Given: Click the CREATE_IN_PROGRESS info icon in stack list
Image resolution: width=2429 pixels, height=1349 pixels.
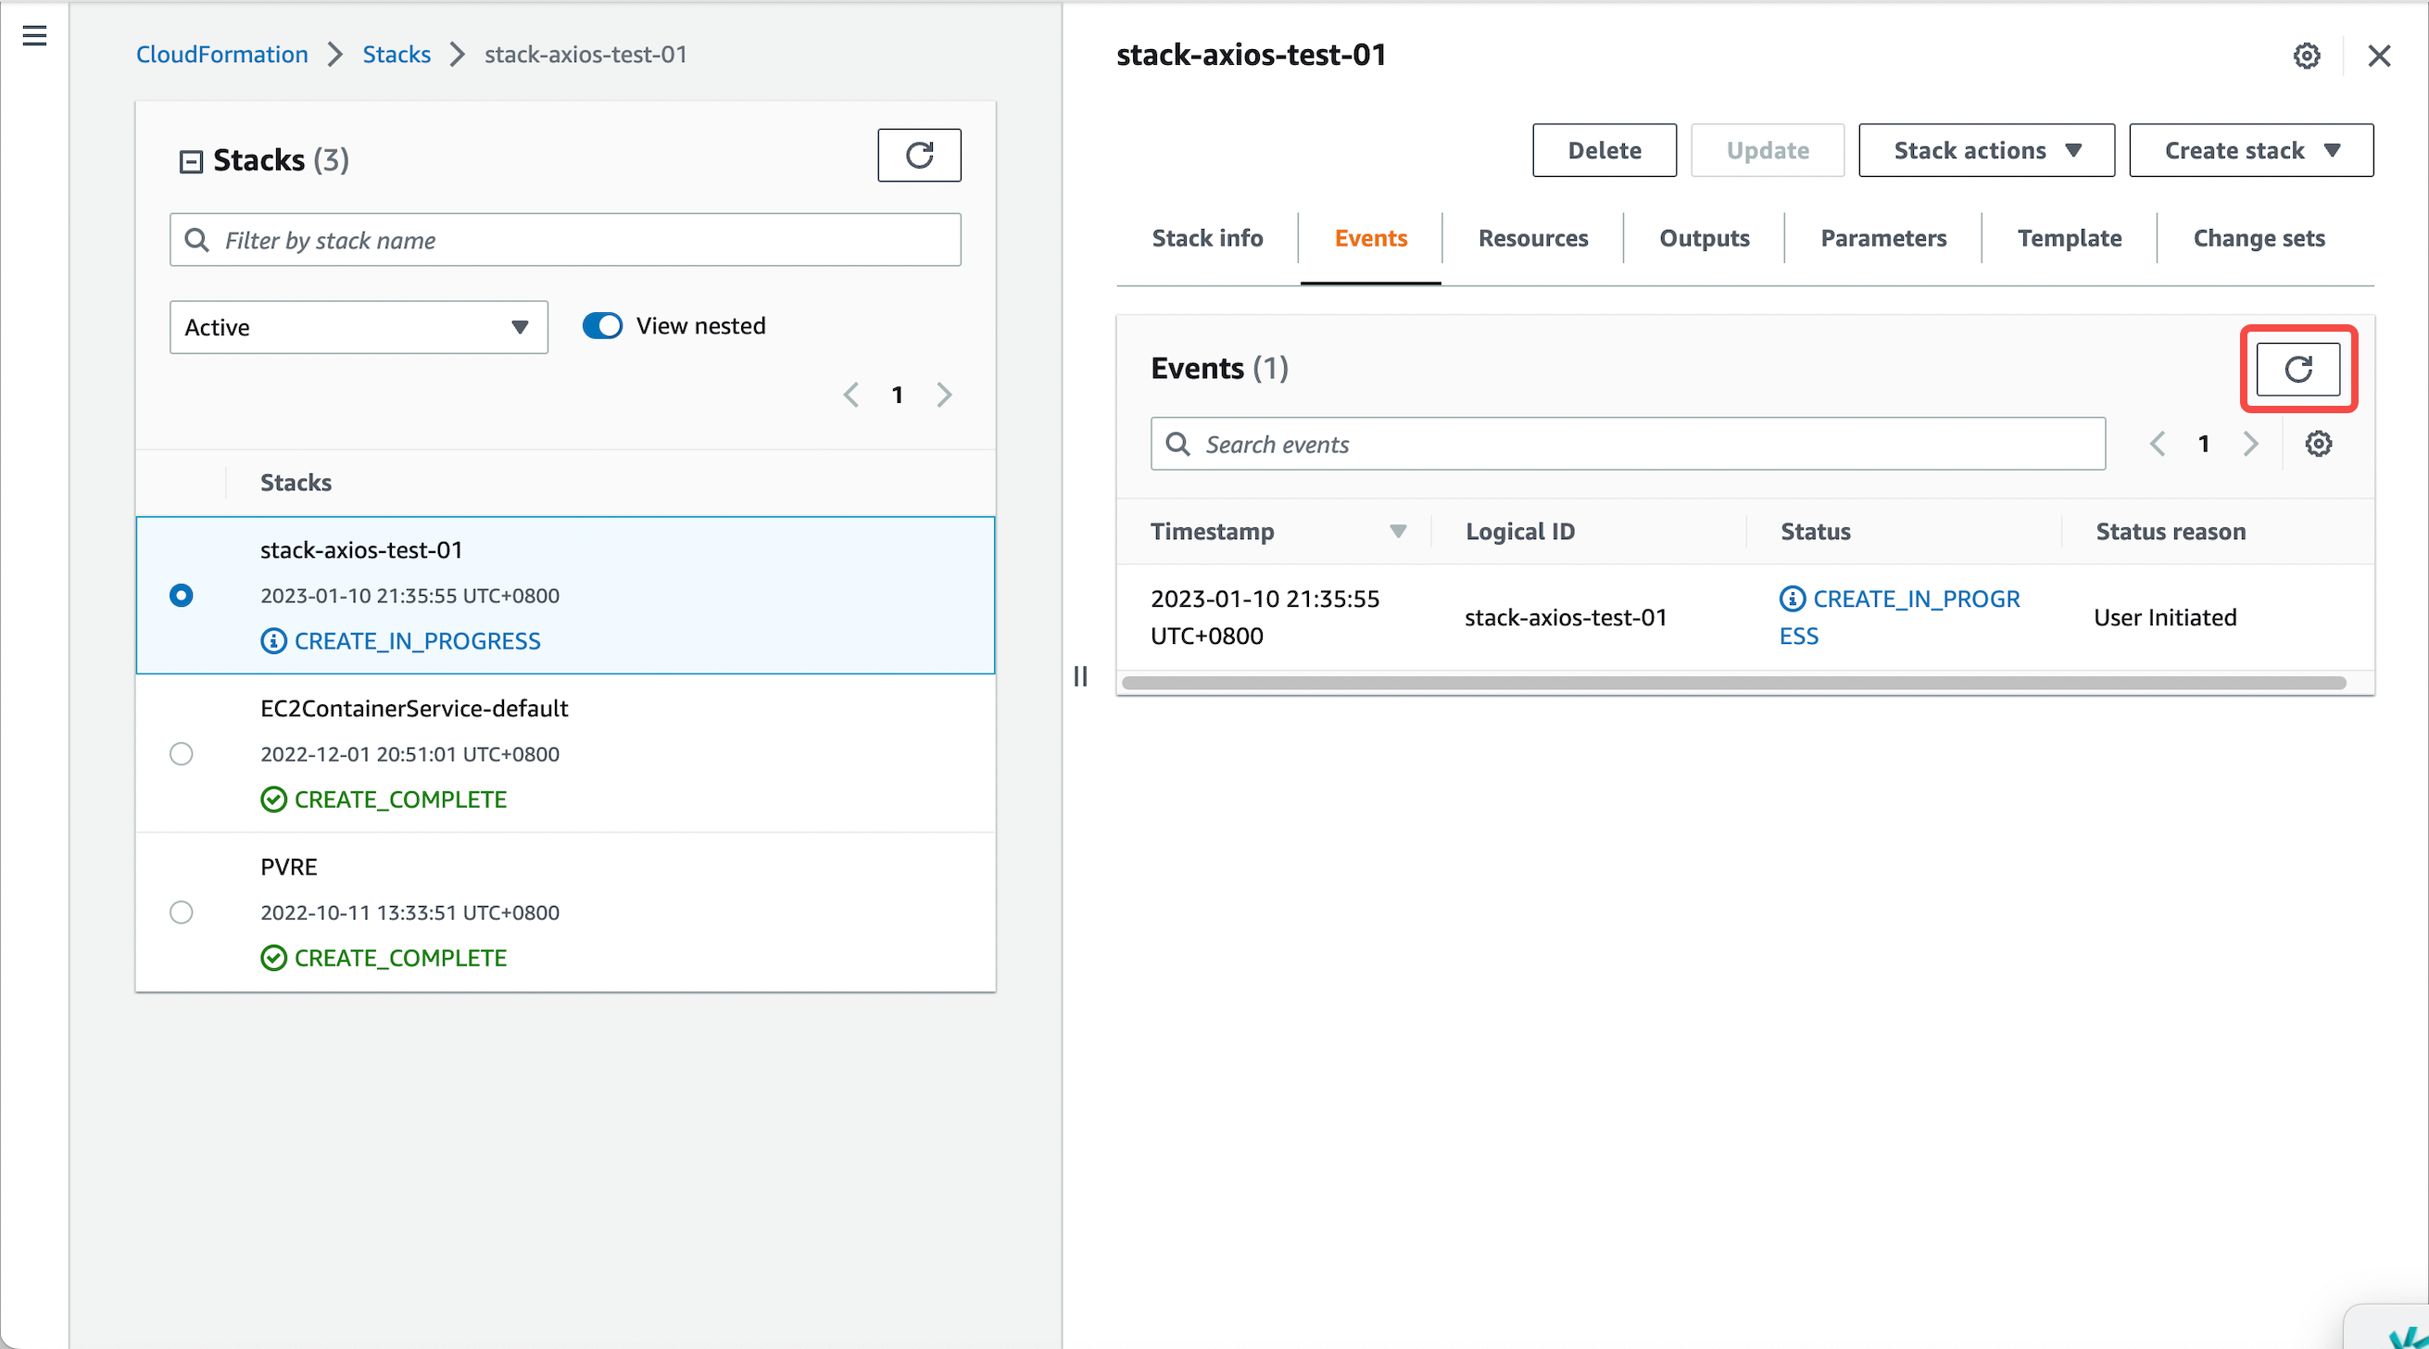Looking at the screenshot, I should pos(273,641).
